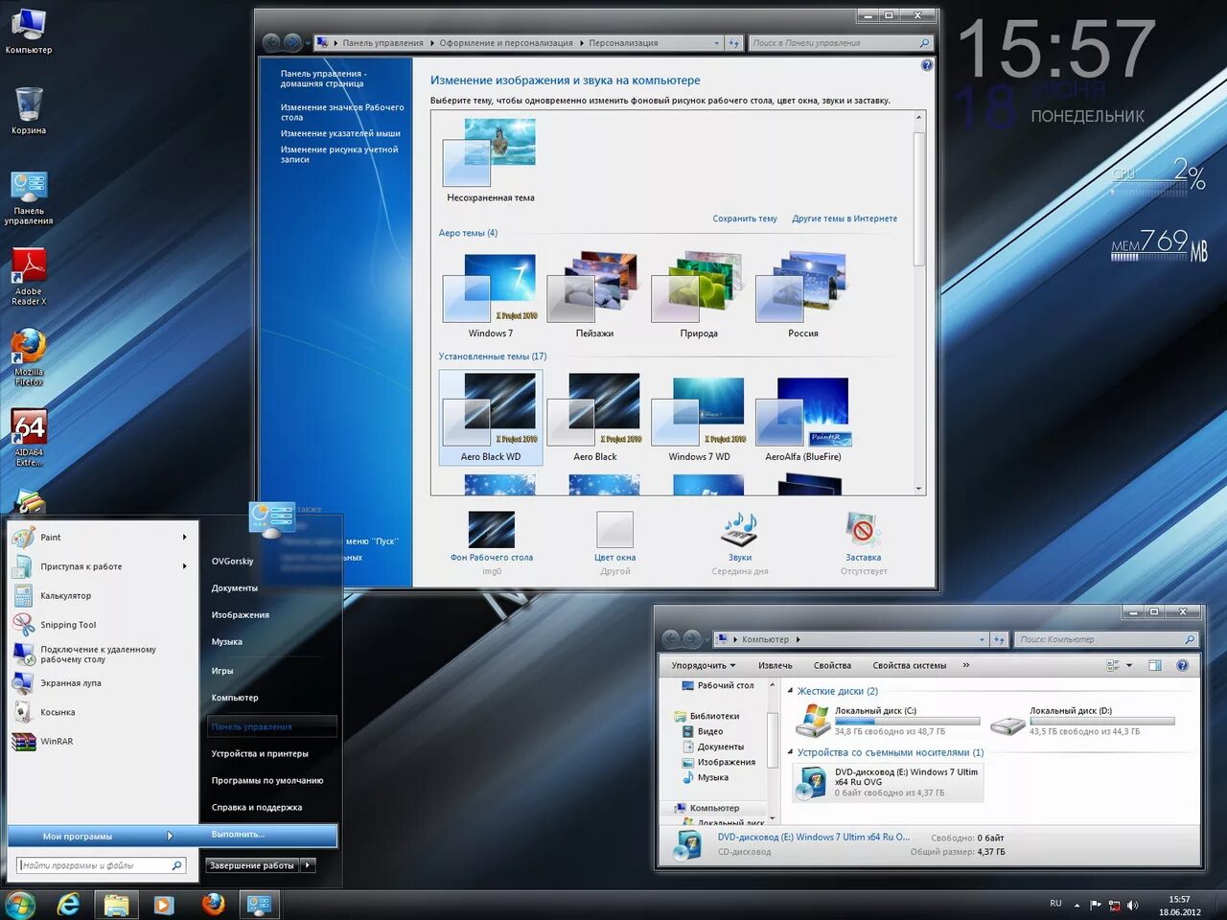Open the Preview pane icon in Computer toolbar
The height and width of the screenshot is (920, 1227).
(1154, 665)
